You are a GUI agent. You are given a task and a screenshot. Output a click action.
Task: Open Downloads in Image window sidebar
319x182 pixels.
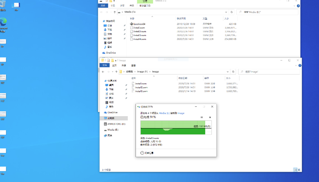tap(110, 89)
